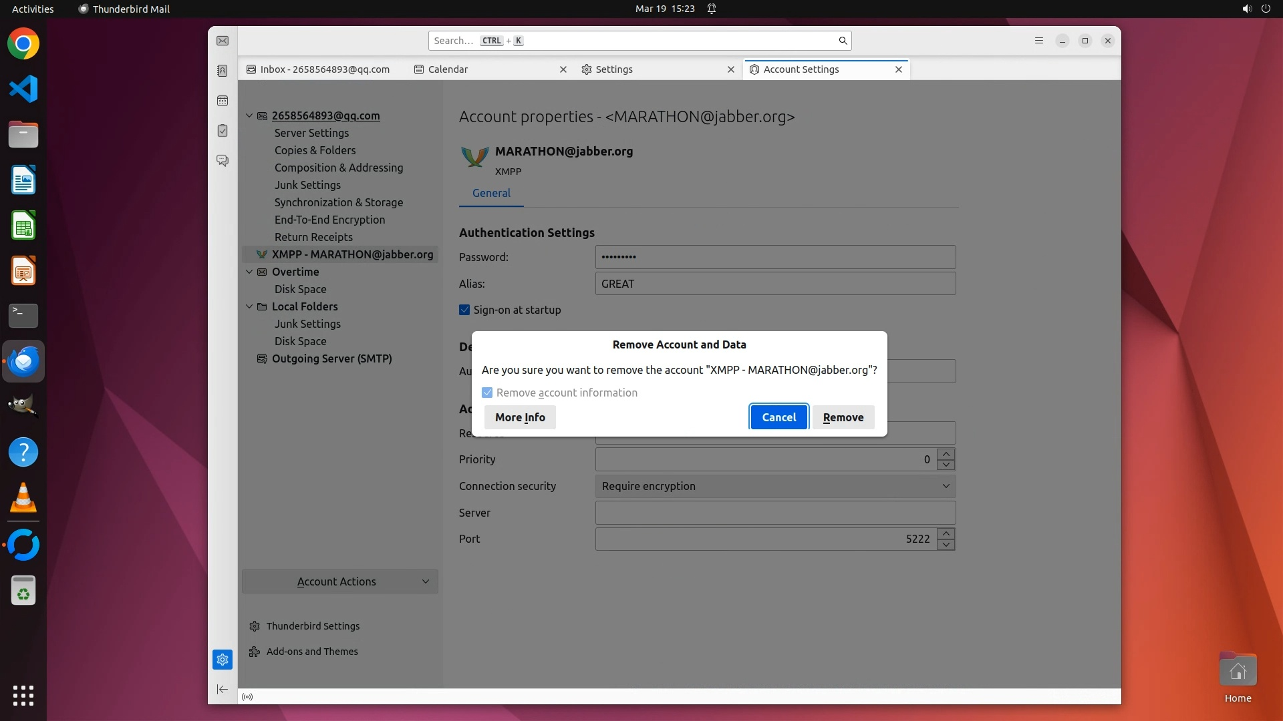Open the Account Actions dropdown
This screenshot has width=1283, height=721.
(x=339, y=581)
